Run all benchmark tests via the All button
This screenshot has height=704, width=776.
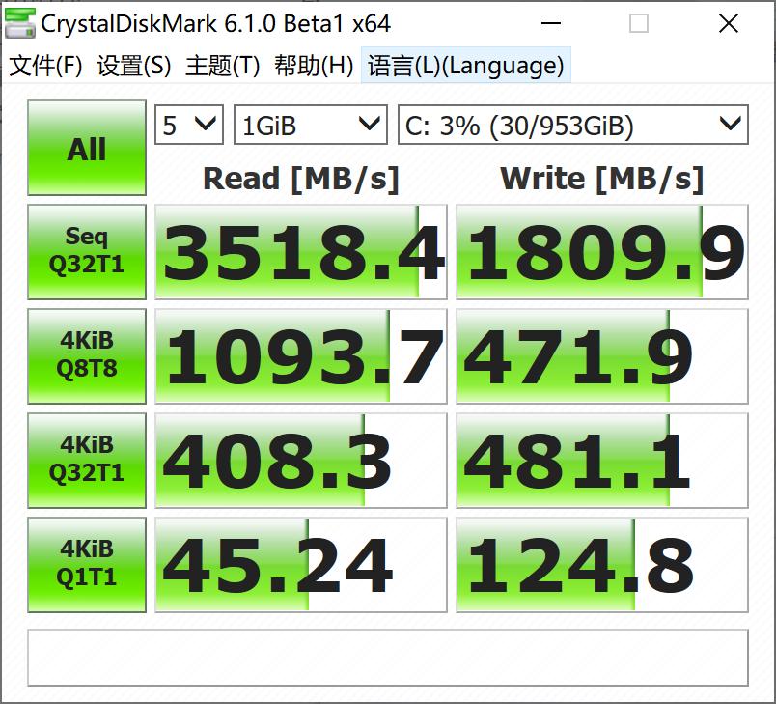[x=86, y=148]
